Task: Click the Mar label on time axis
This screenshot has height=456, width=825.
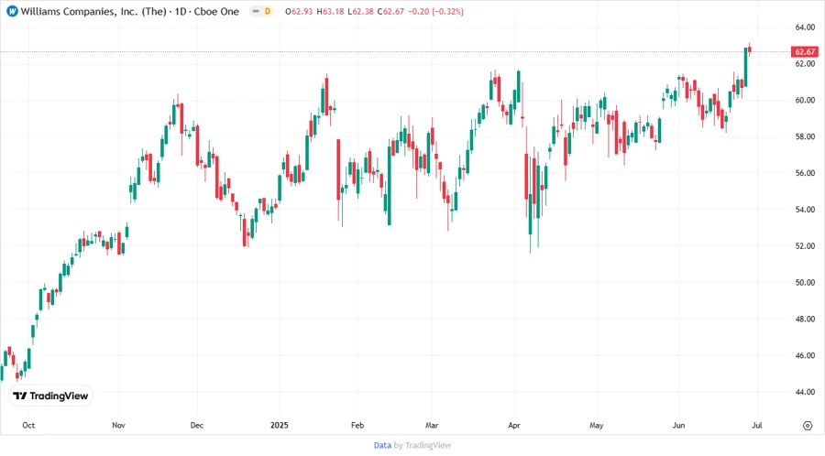Action: 432,425
